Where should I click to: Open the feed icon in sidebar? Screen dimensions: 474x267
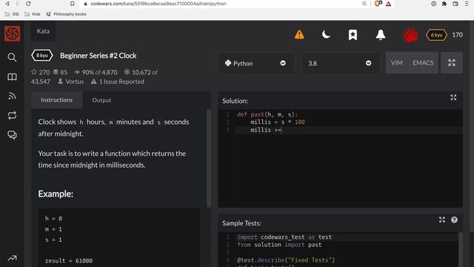pos(12,96)
